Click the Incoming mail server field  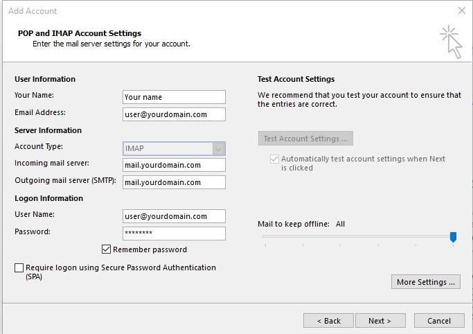[174, 165]
